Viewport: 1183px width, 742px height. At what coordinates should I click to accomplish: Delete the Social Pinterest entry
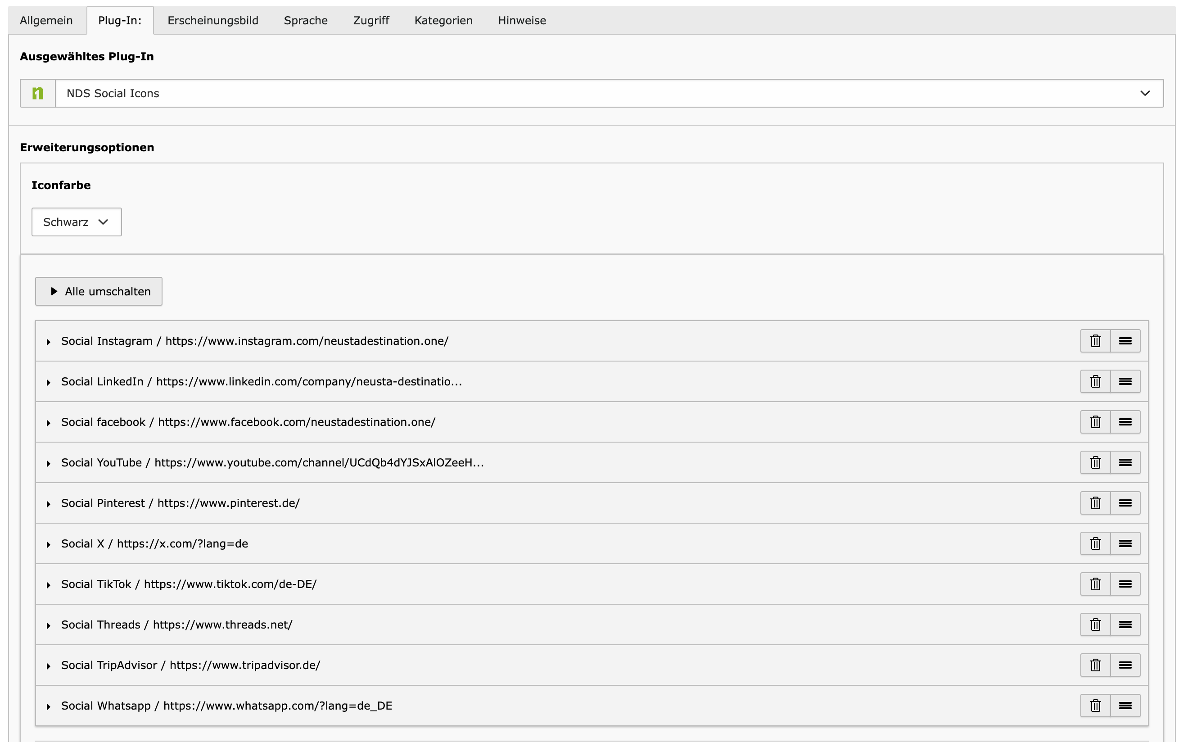click(x=1095, y=503)
